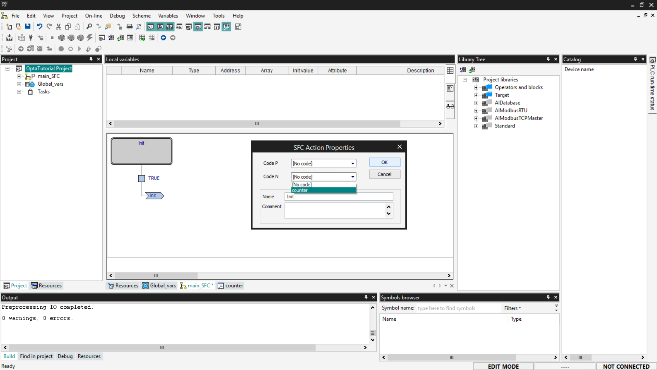Click the insert variable green-plus grid icon
Viewport: 657px width, 370px height.
pyautogui.click(x=142, y=38)
